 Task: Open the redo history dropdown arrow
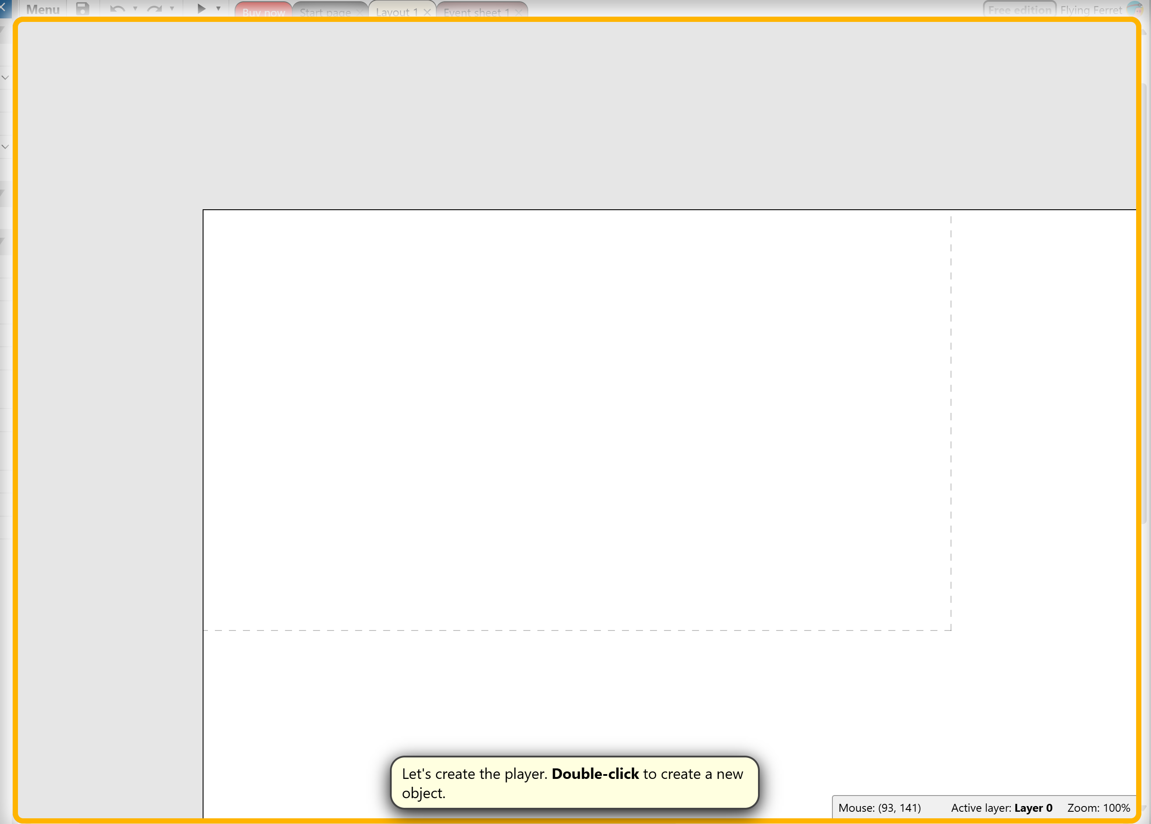(x=172, y=9)
